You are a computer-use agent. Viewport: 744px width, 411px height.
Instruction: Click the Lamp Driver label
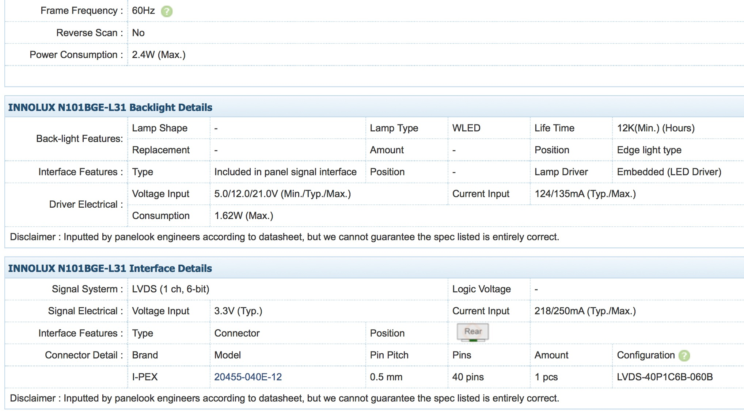coord(561,172)
